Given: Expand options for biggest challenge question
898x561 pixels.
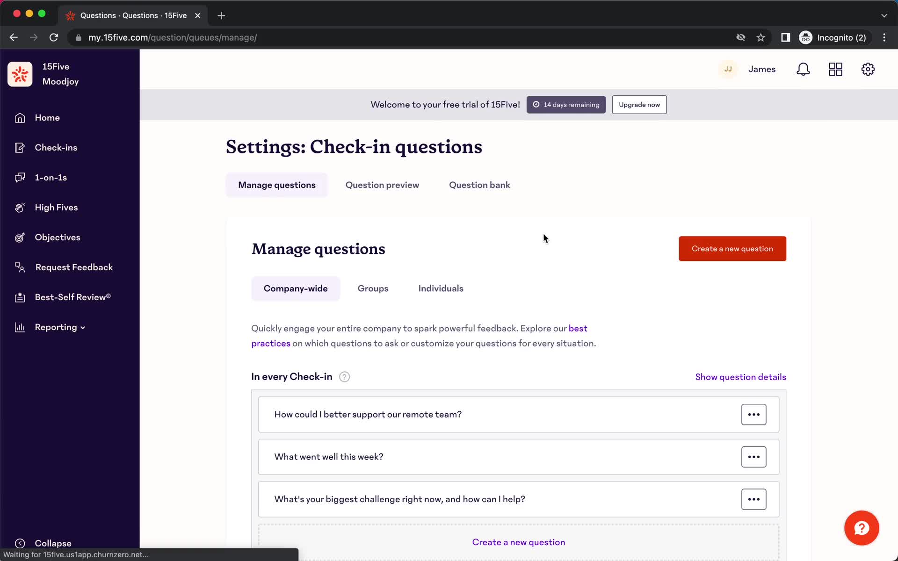Looking at the screenshot, I should [x=753, y=499].
